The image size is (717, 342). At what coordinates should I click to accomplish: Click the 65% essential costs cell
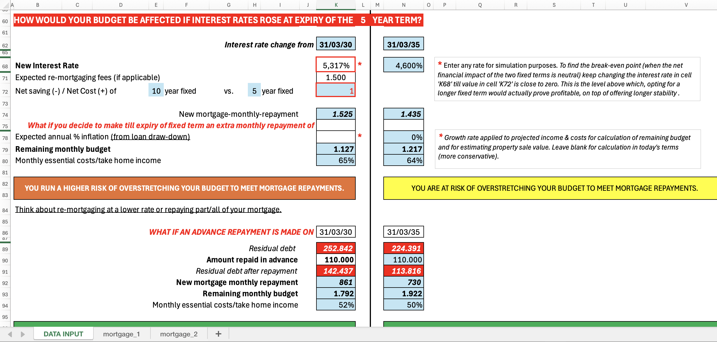tap(336, 160)
